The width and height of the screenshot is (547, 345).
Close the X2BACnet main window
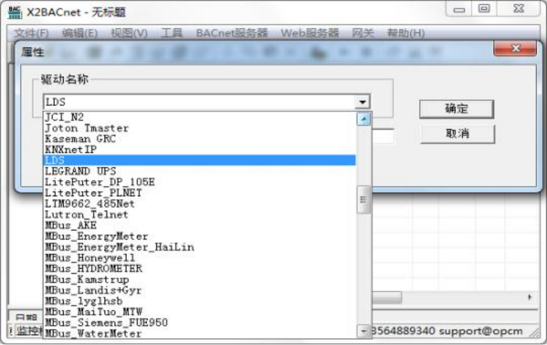519,9
